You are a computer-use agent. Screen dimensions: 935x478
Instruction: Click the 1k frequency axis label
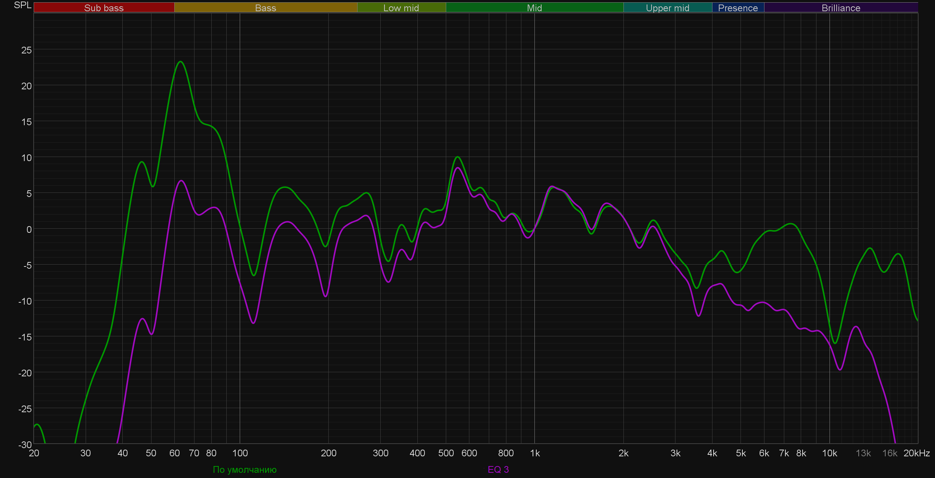click(x=535, y=453)
